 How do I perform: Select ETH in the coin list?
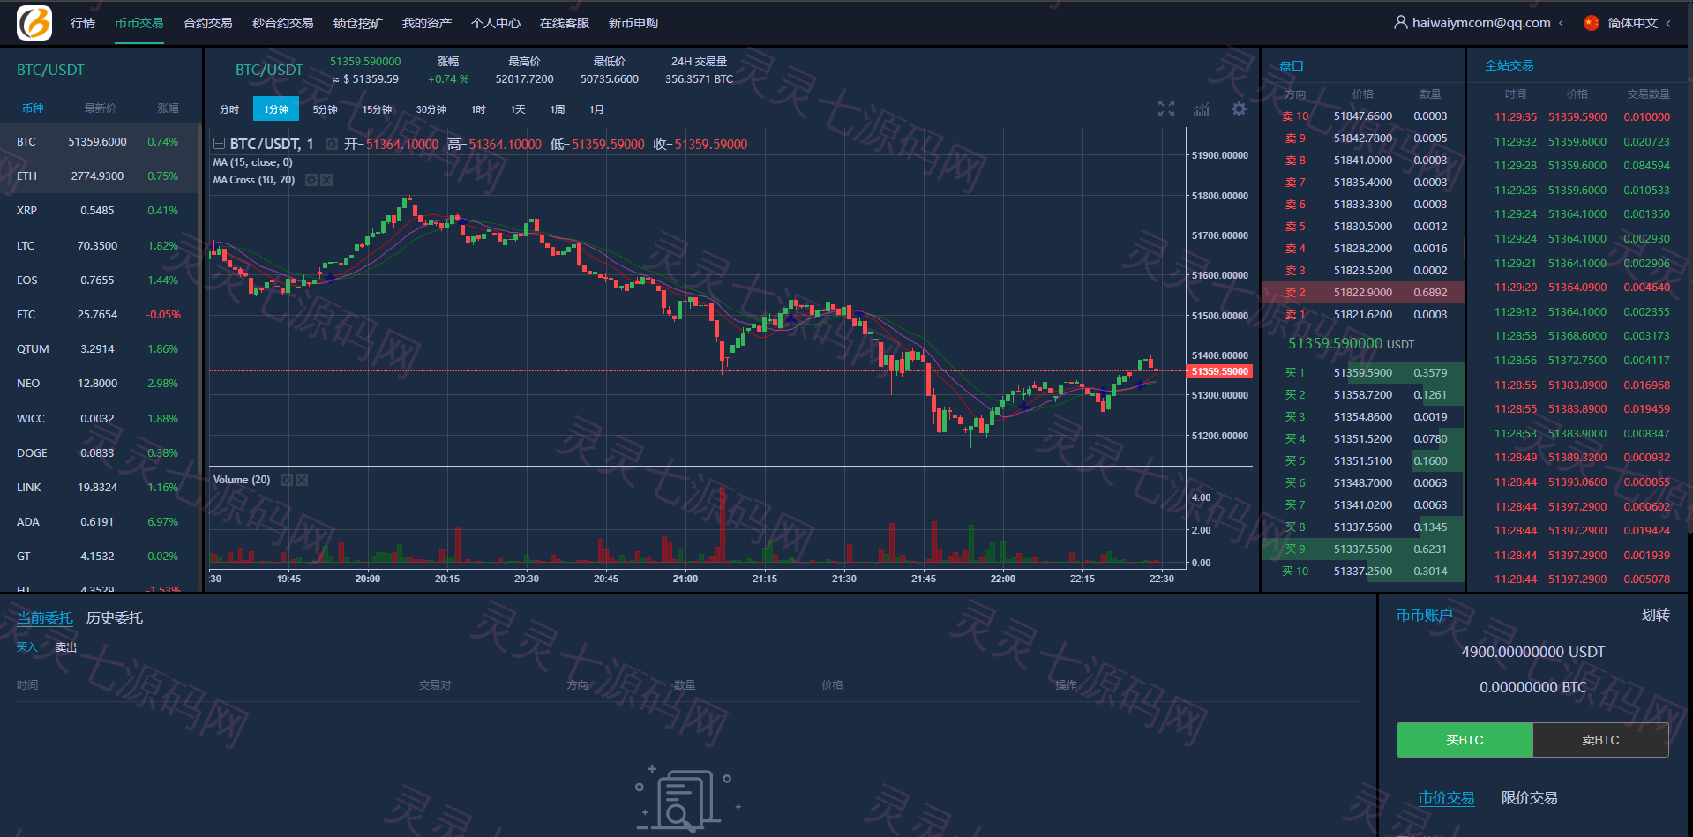[x=101, y=176]
